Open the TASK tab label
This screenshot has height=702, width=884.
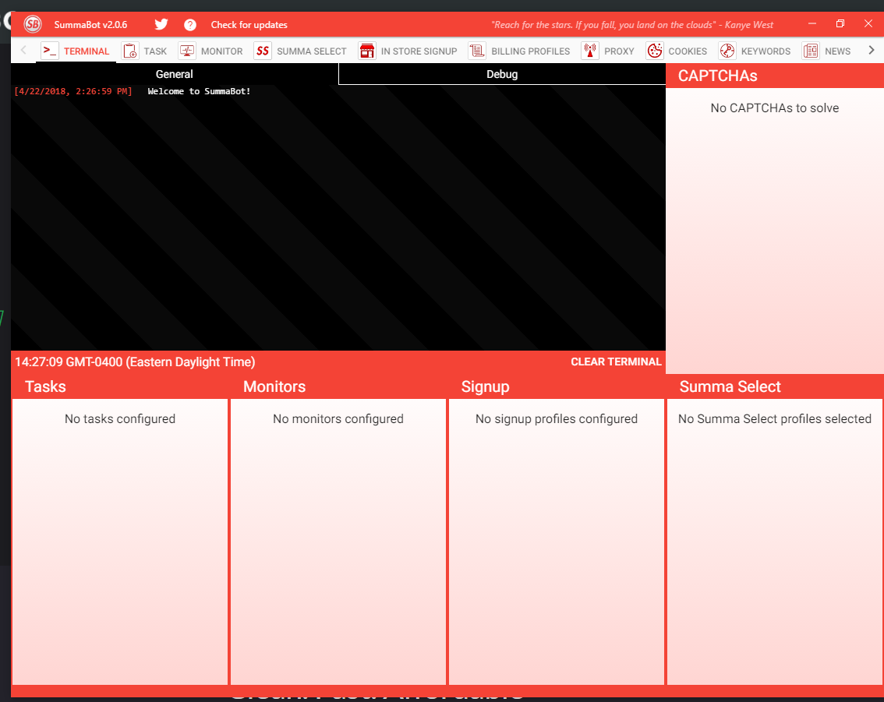[x=155, y=51]
